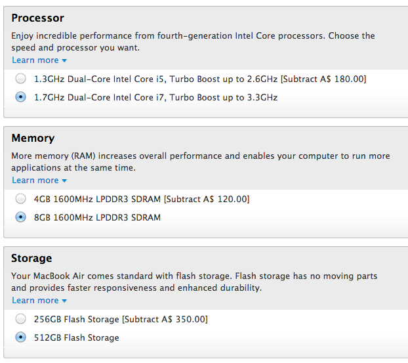This screenshot has height=363, width=408.
Task: Click the Processor section heading
Action: [38, 18]
